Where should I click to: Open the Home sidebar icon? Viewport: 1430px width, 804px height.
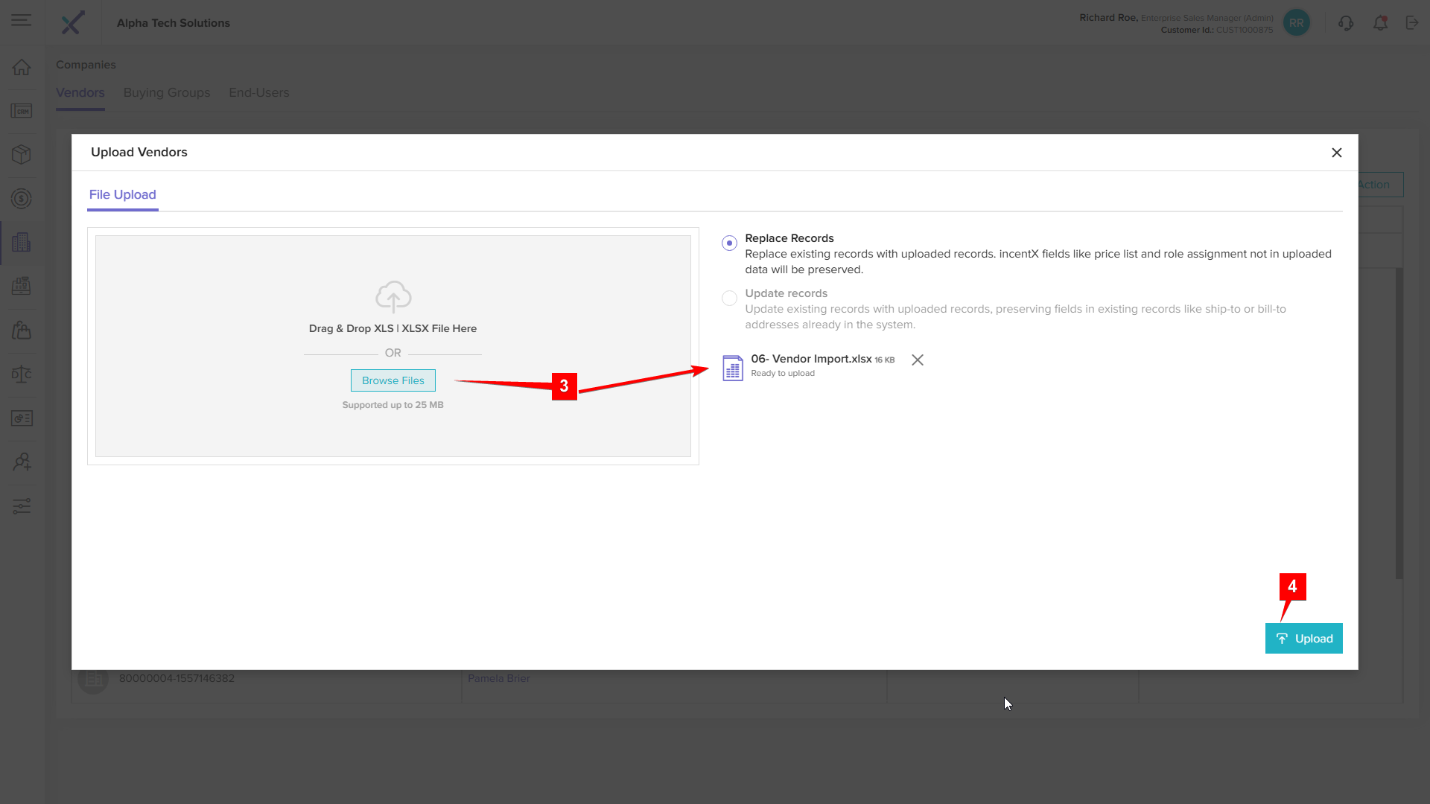(22, 67)
